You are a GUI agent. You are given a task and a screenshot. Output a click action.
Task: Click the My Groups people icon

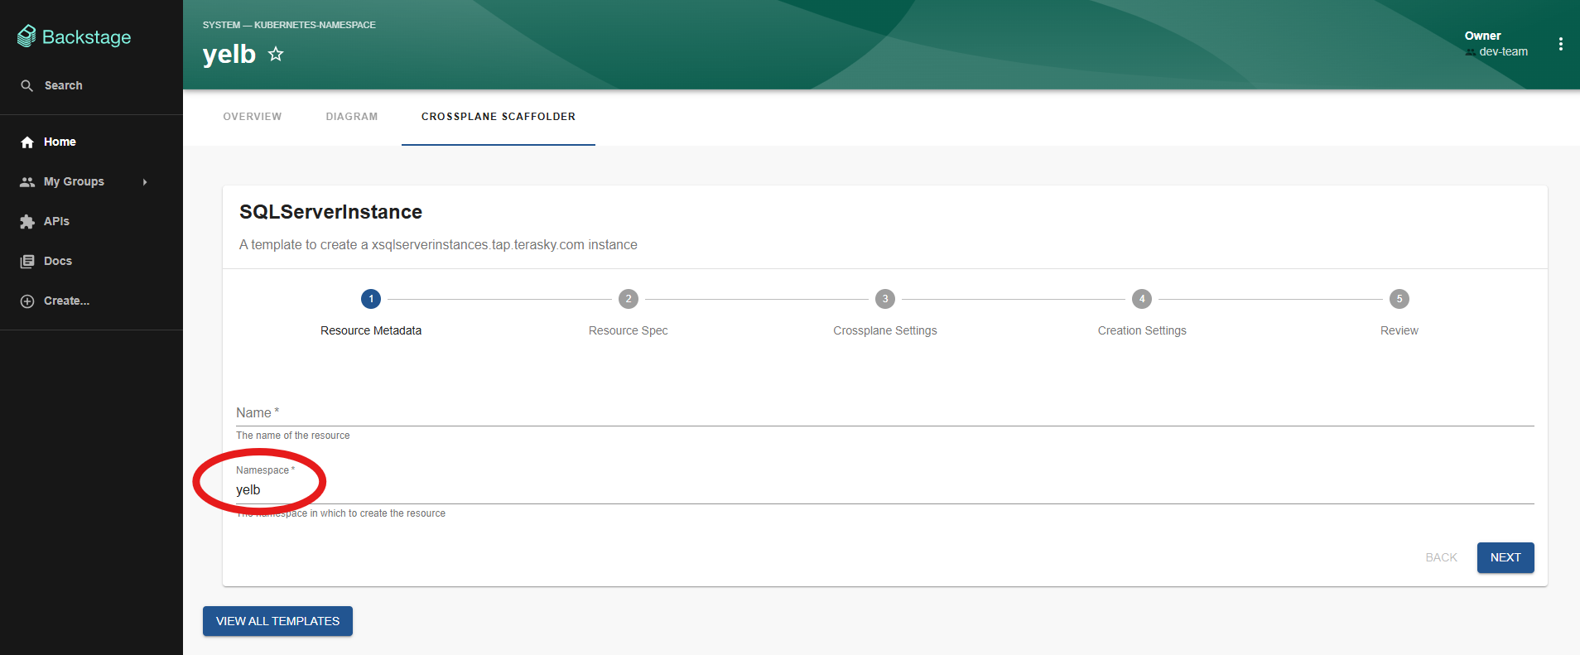coord(27,181)
